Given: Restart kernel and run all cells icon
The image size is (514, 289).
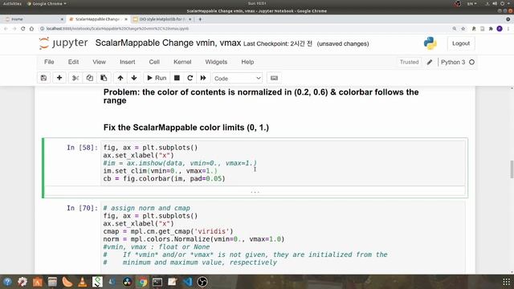Looking at the screenshot, I should click(203, 78).
